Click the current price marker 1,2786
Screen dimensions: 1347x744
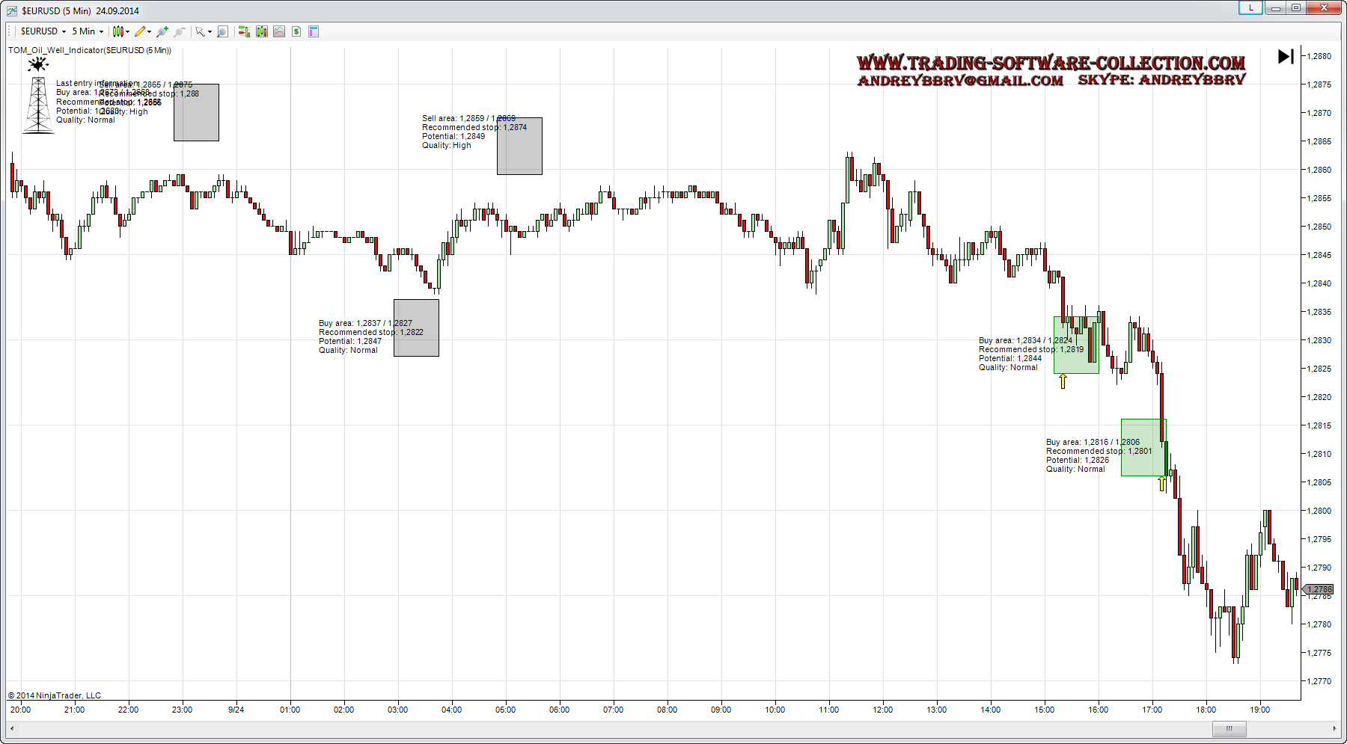(x=1319, y=589)
